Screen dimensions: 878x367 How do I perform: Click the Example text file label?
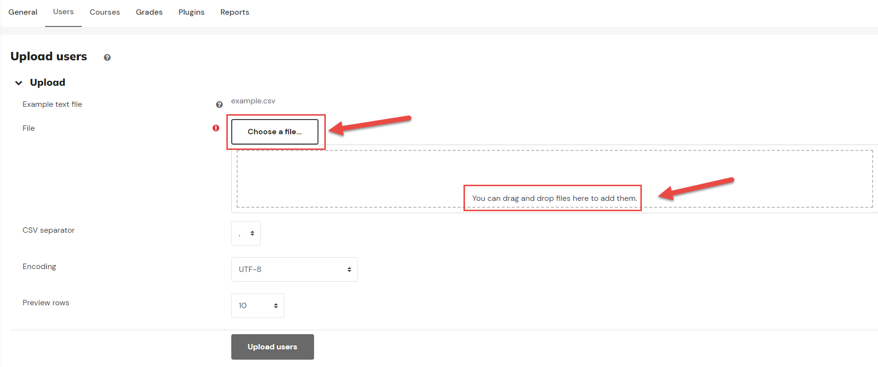[x=52, y=104]
